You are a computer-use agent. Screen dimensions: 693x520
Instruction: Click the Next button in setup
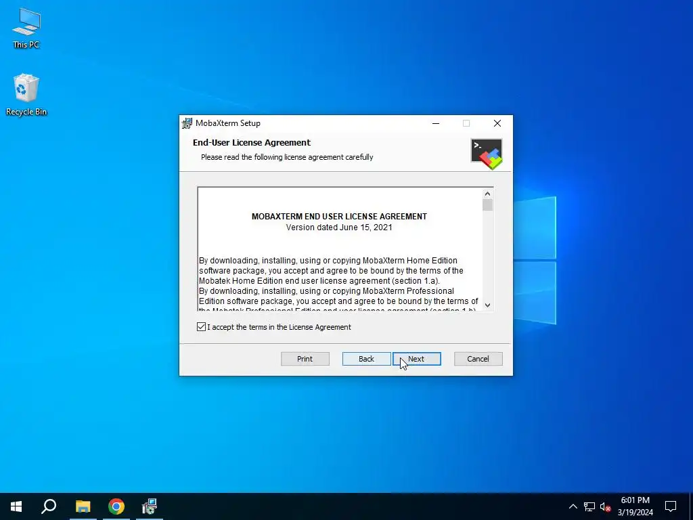pos(417,359)
